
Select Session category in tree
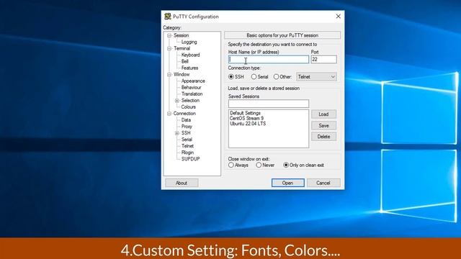click(181, 35)
